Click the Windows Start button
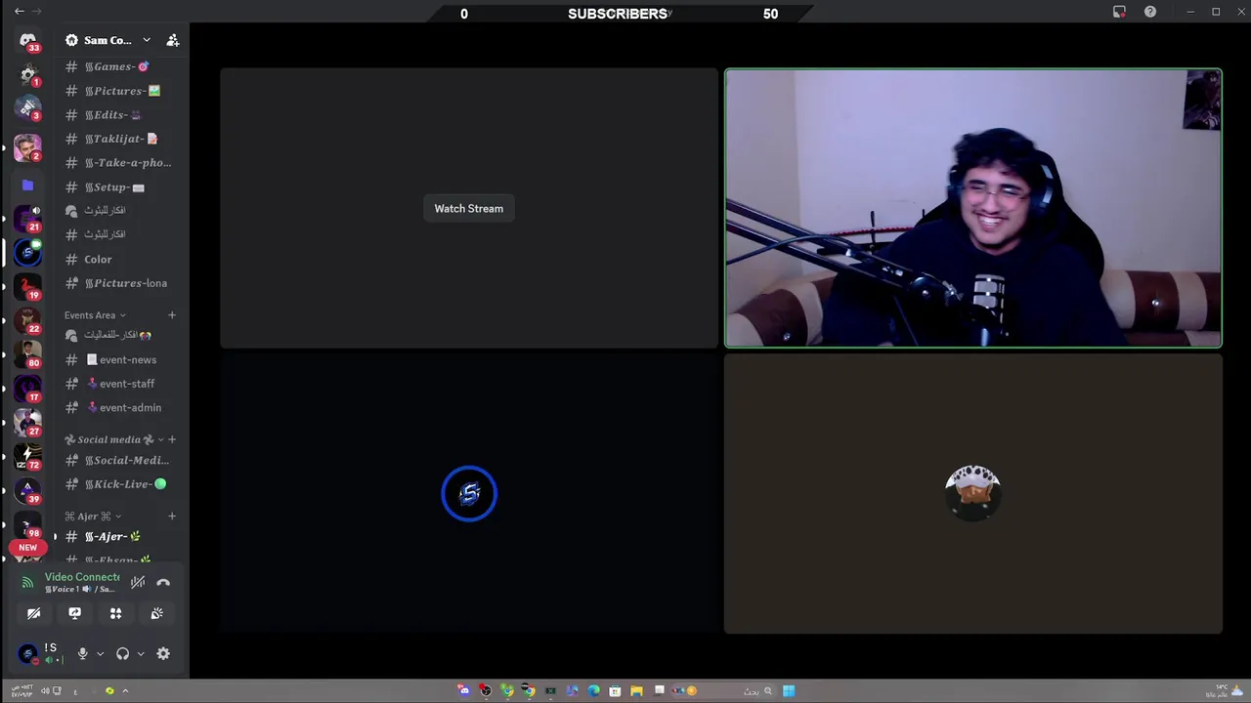Image resolution: width=1251 pixels, height=703 pixels. point(789,691)
